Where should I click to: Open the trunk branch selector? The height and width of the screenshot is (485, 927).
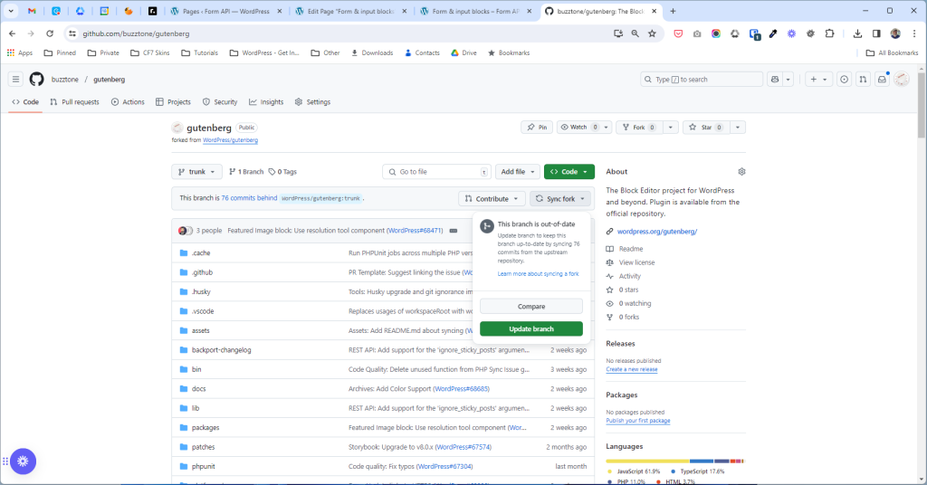[196, 171]
